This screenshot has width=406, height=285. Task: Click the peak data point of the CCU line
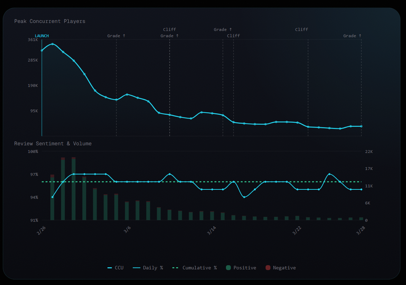(52, 44)
